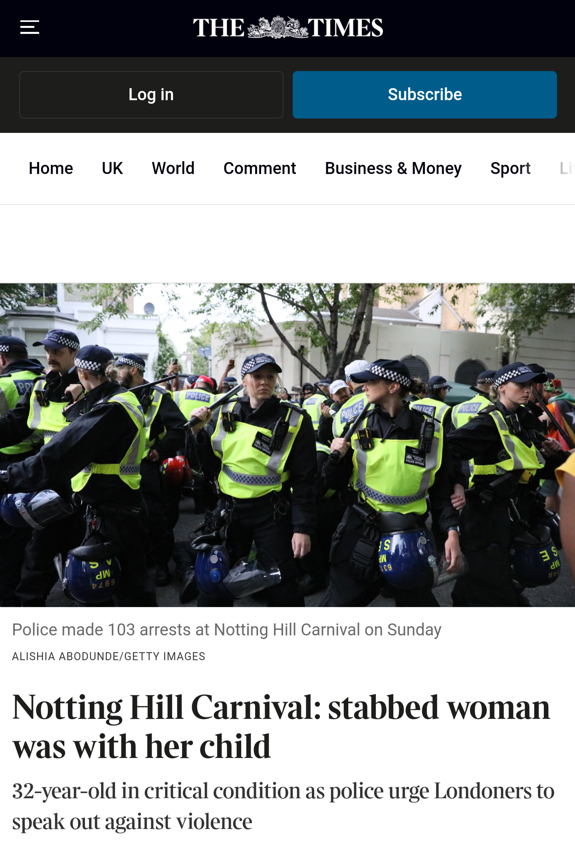Click the photo caption about 103 arrests
This screenshot has width=575, height=847.
pos(226,629)
